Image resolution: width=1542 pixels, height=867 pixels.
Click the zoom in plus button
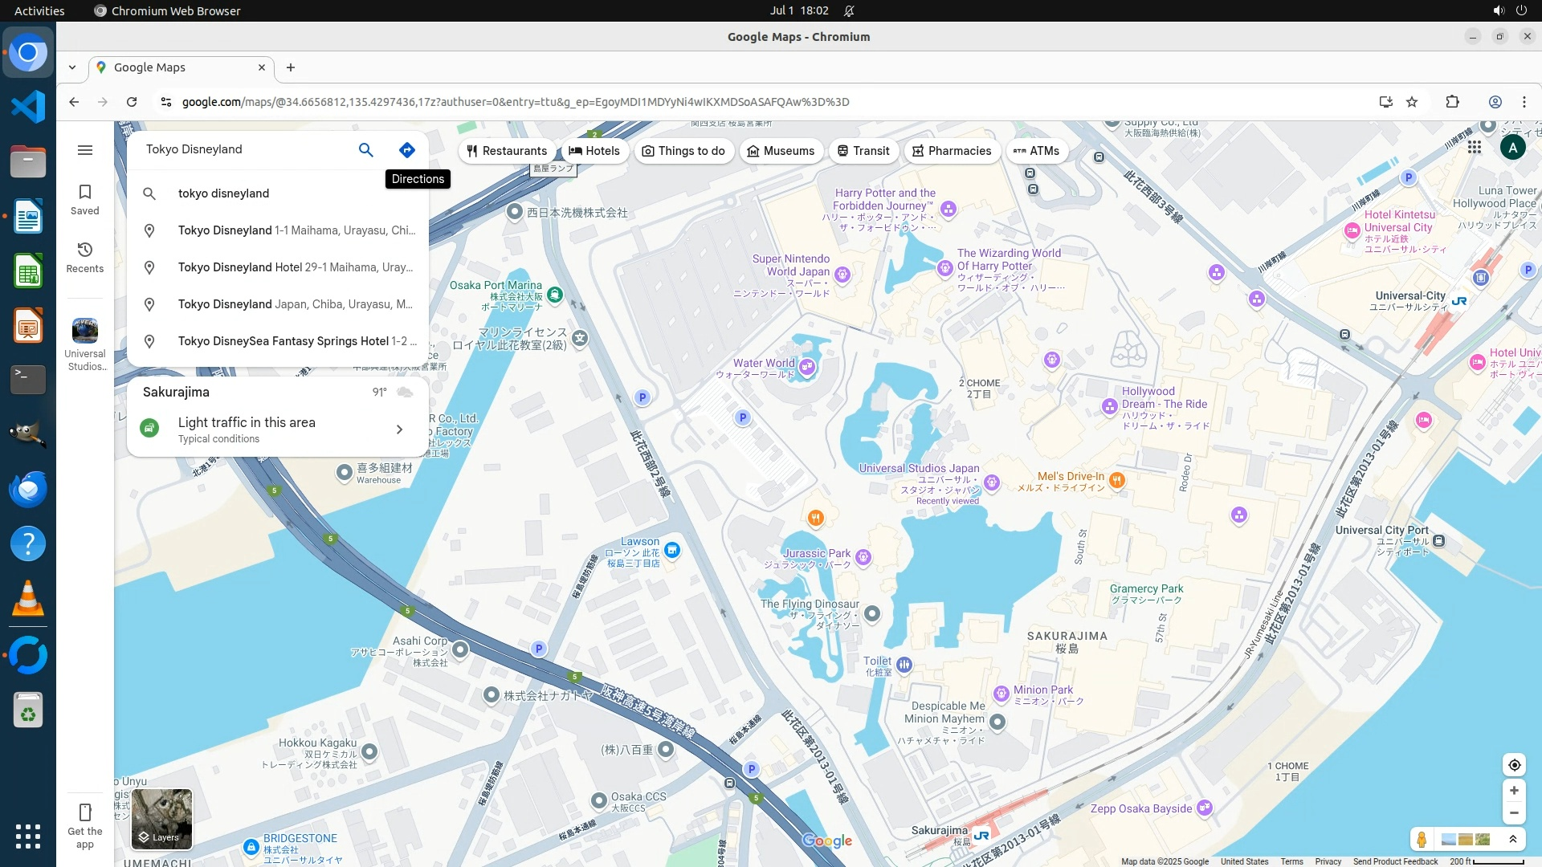[1514, 791]
